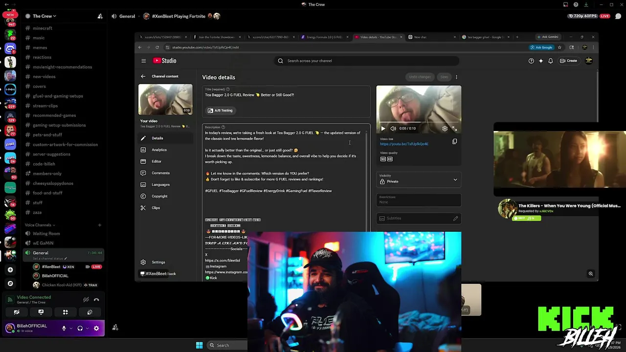Click the Create button in YouTube Studio
The width and height of the screenshot is (626, 352).
(x=568, y=61)
